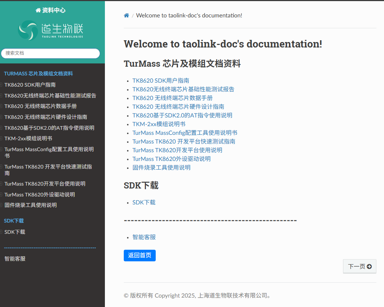Open the 资料中心 home link in sidebar header
This screenshot has width=384, height=307.
[x=50, y=10]
